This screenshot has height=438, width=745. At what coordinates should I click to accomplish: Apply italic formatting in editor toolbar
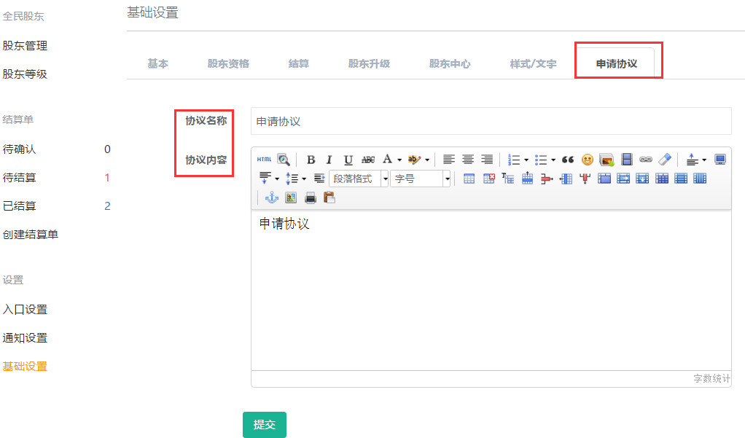[329, 160]
